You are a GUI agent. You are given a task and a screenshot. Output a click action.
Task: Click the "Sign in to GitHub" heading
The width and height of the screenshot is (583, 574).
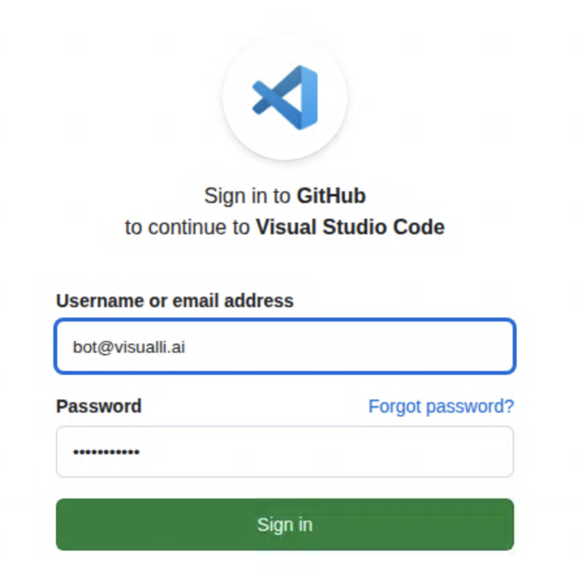[284, 195]
